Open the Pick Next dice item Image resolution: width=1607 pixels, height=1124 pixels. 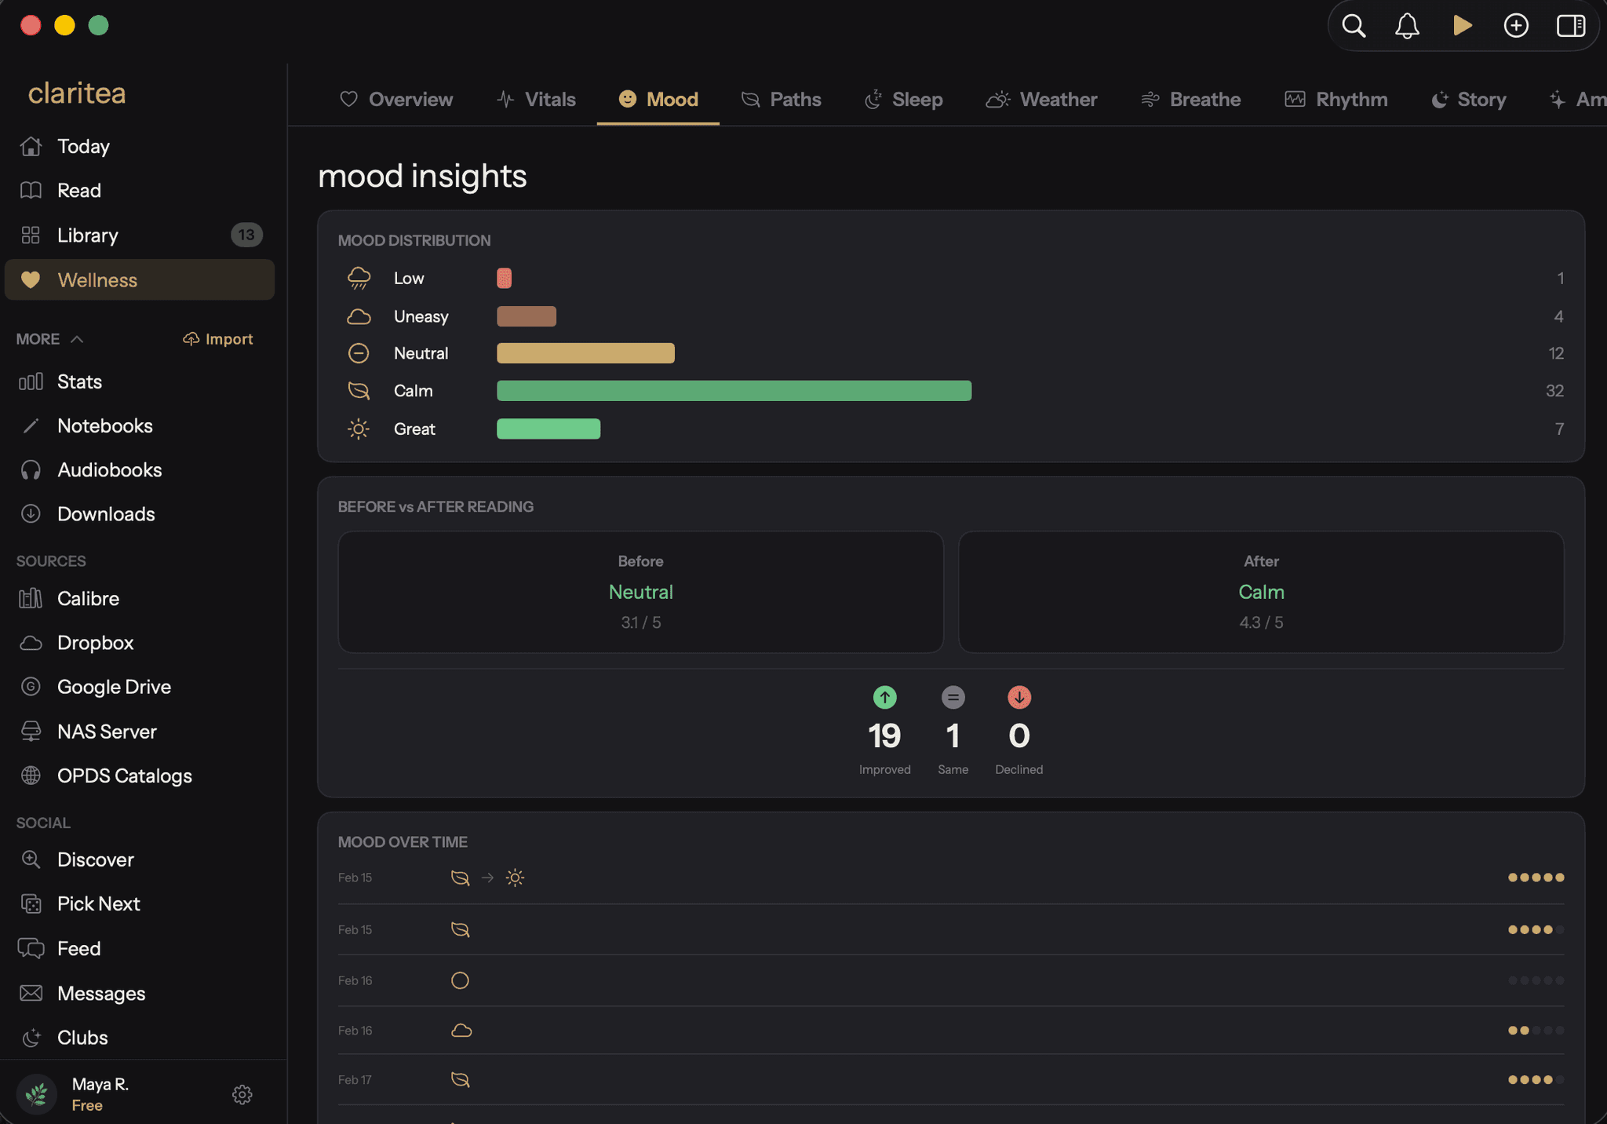pos(140,903)
